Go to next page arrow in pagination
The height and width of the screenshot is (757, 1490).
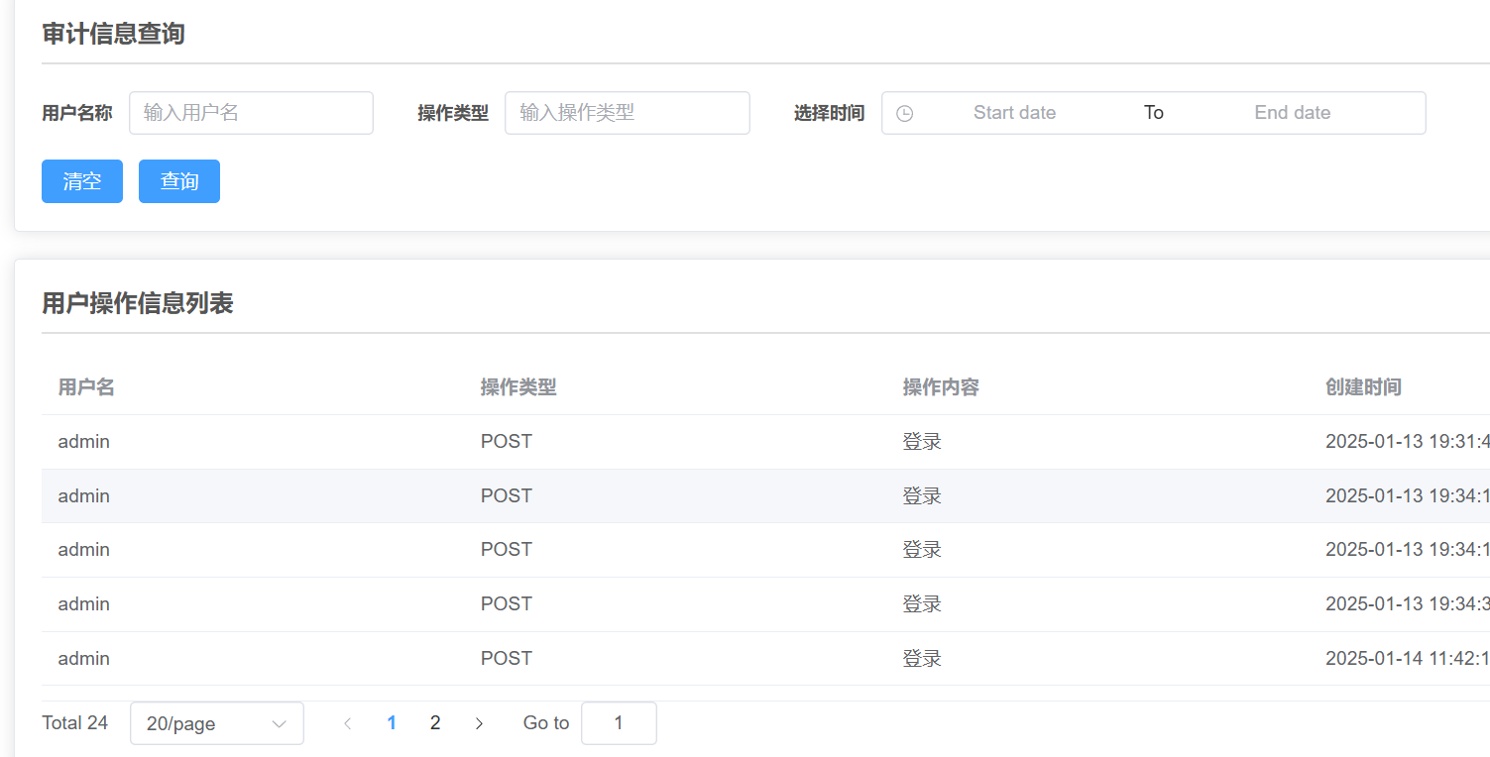pyautogui.click(x=479, y=723)
